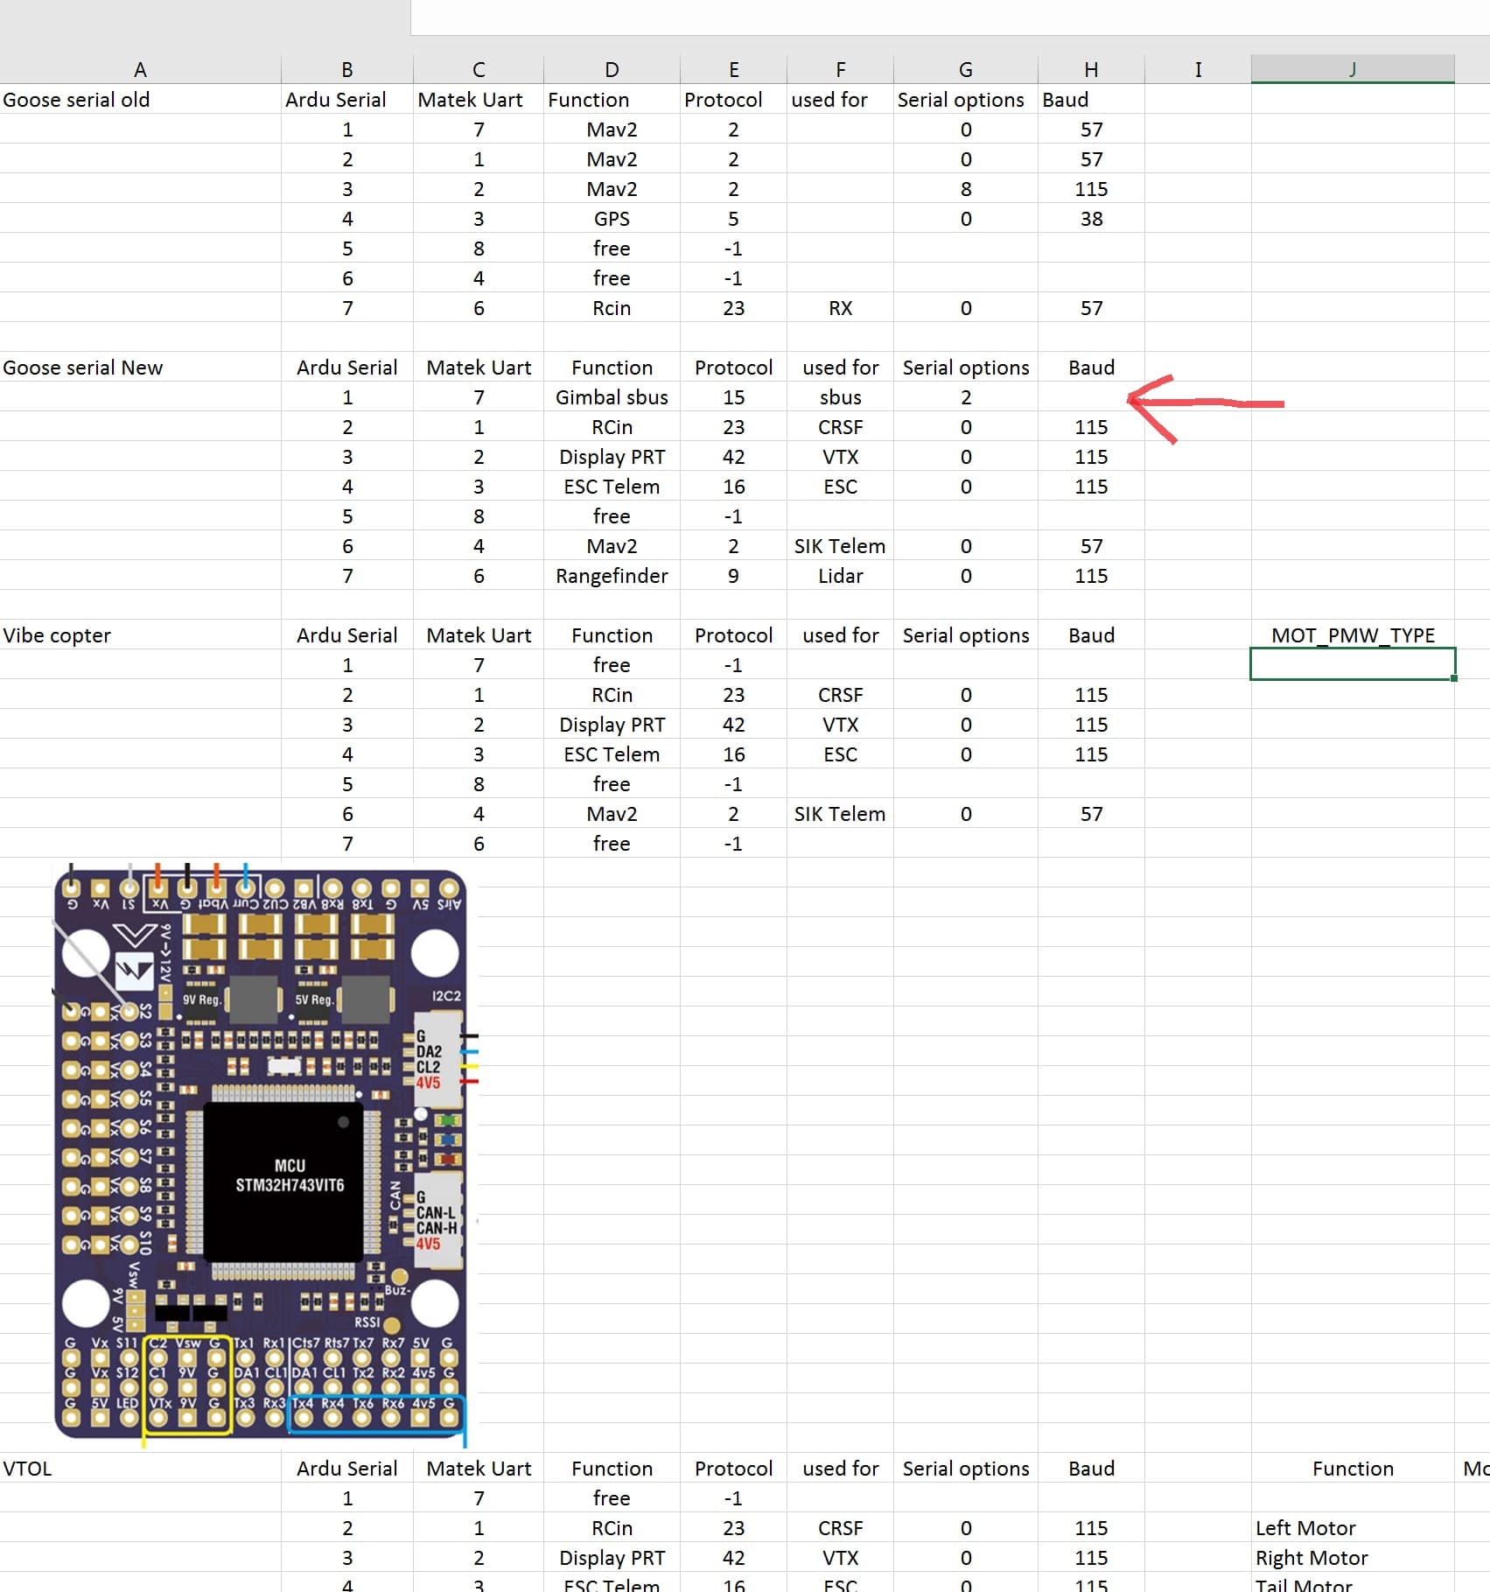Select the 'MOT_PMW_TYPE' header cell
The image size is (1490, 1592).
pyautogui.click(x=1353, y=635)
